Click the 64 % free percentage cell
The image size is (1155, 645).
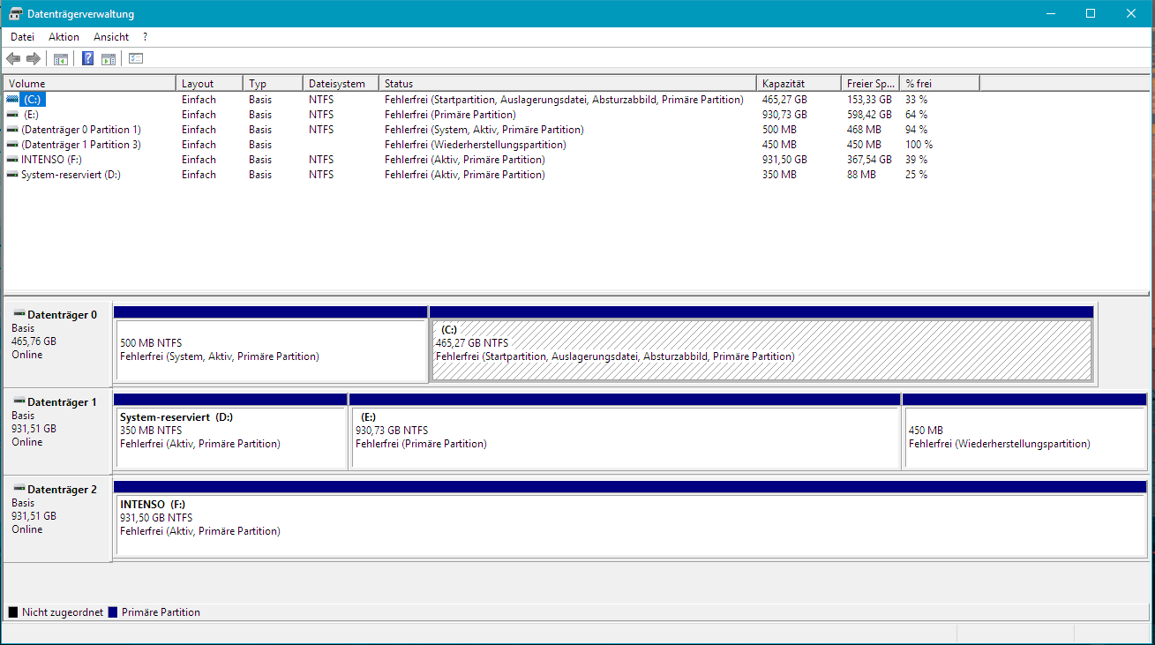pyautogui.click(x=916, y=115)
